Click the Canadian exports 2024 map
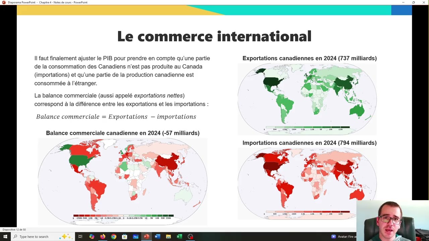The height and width of the screenshot is (241, 429). (307, 97)
